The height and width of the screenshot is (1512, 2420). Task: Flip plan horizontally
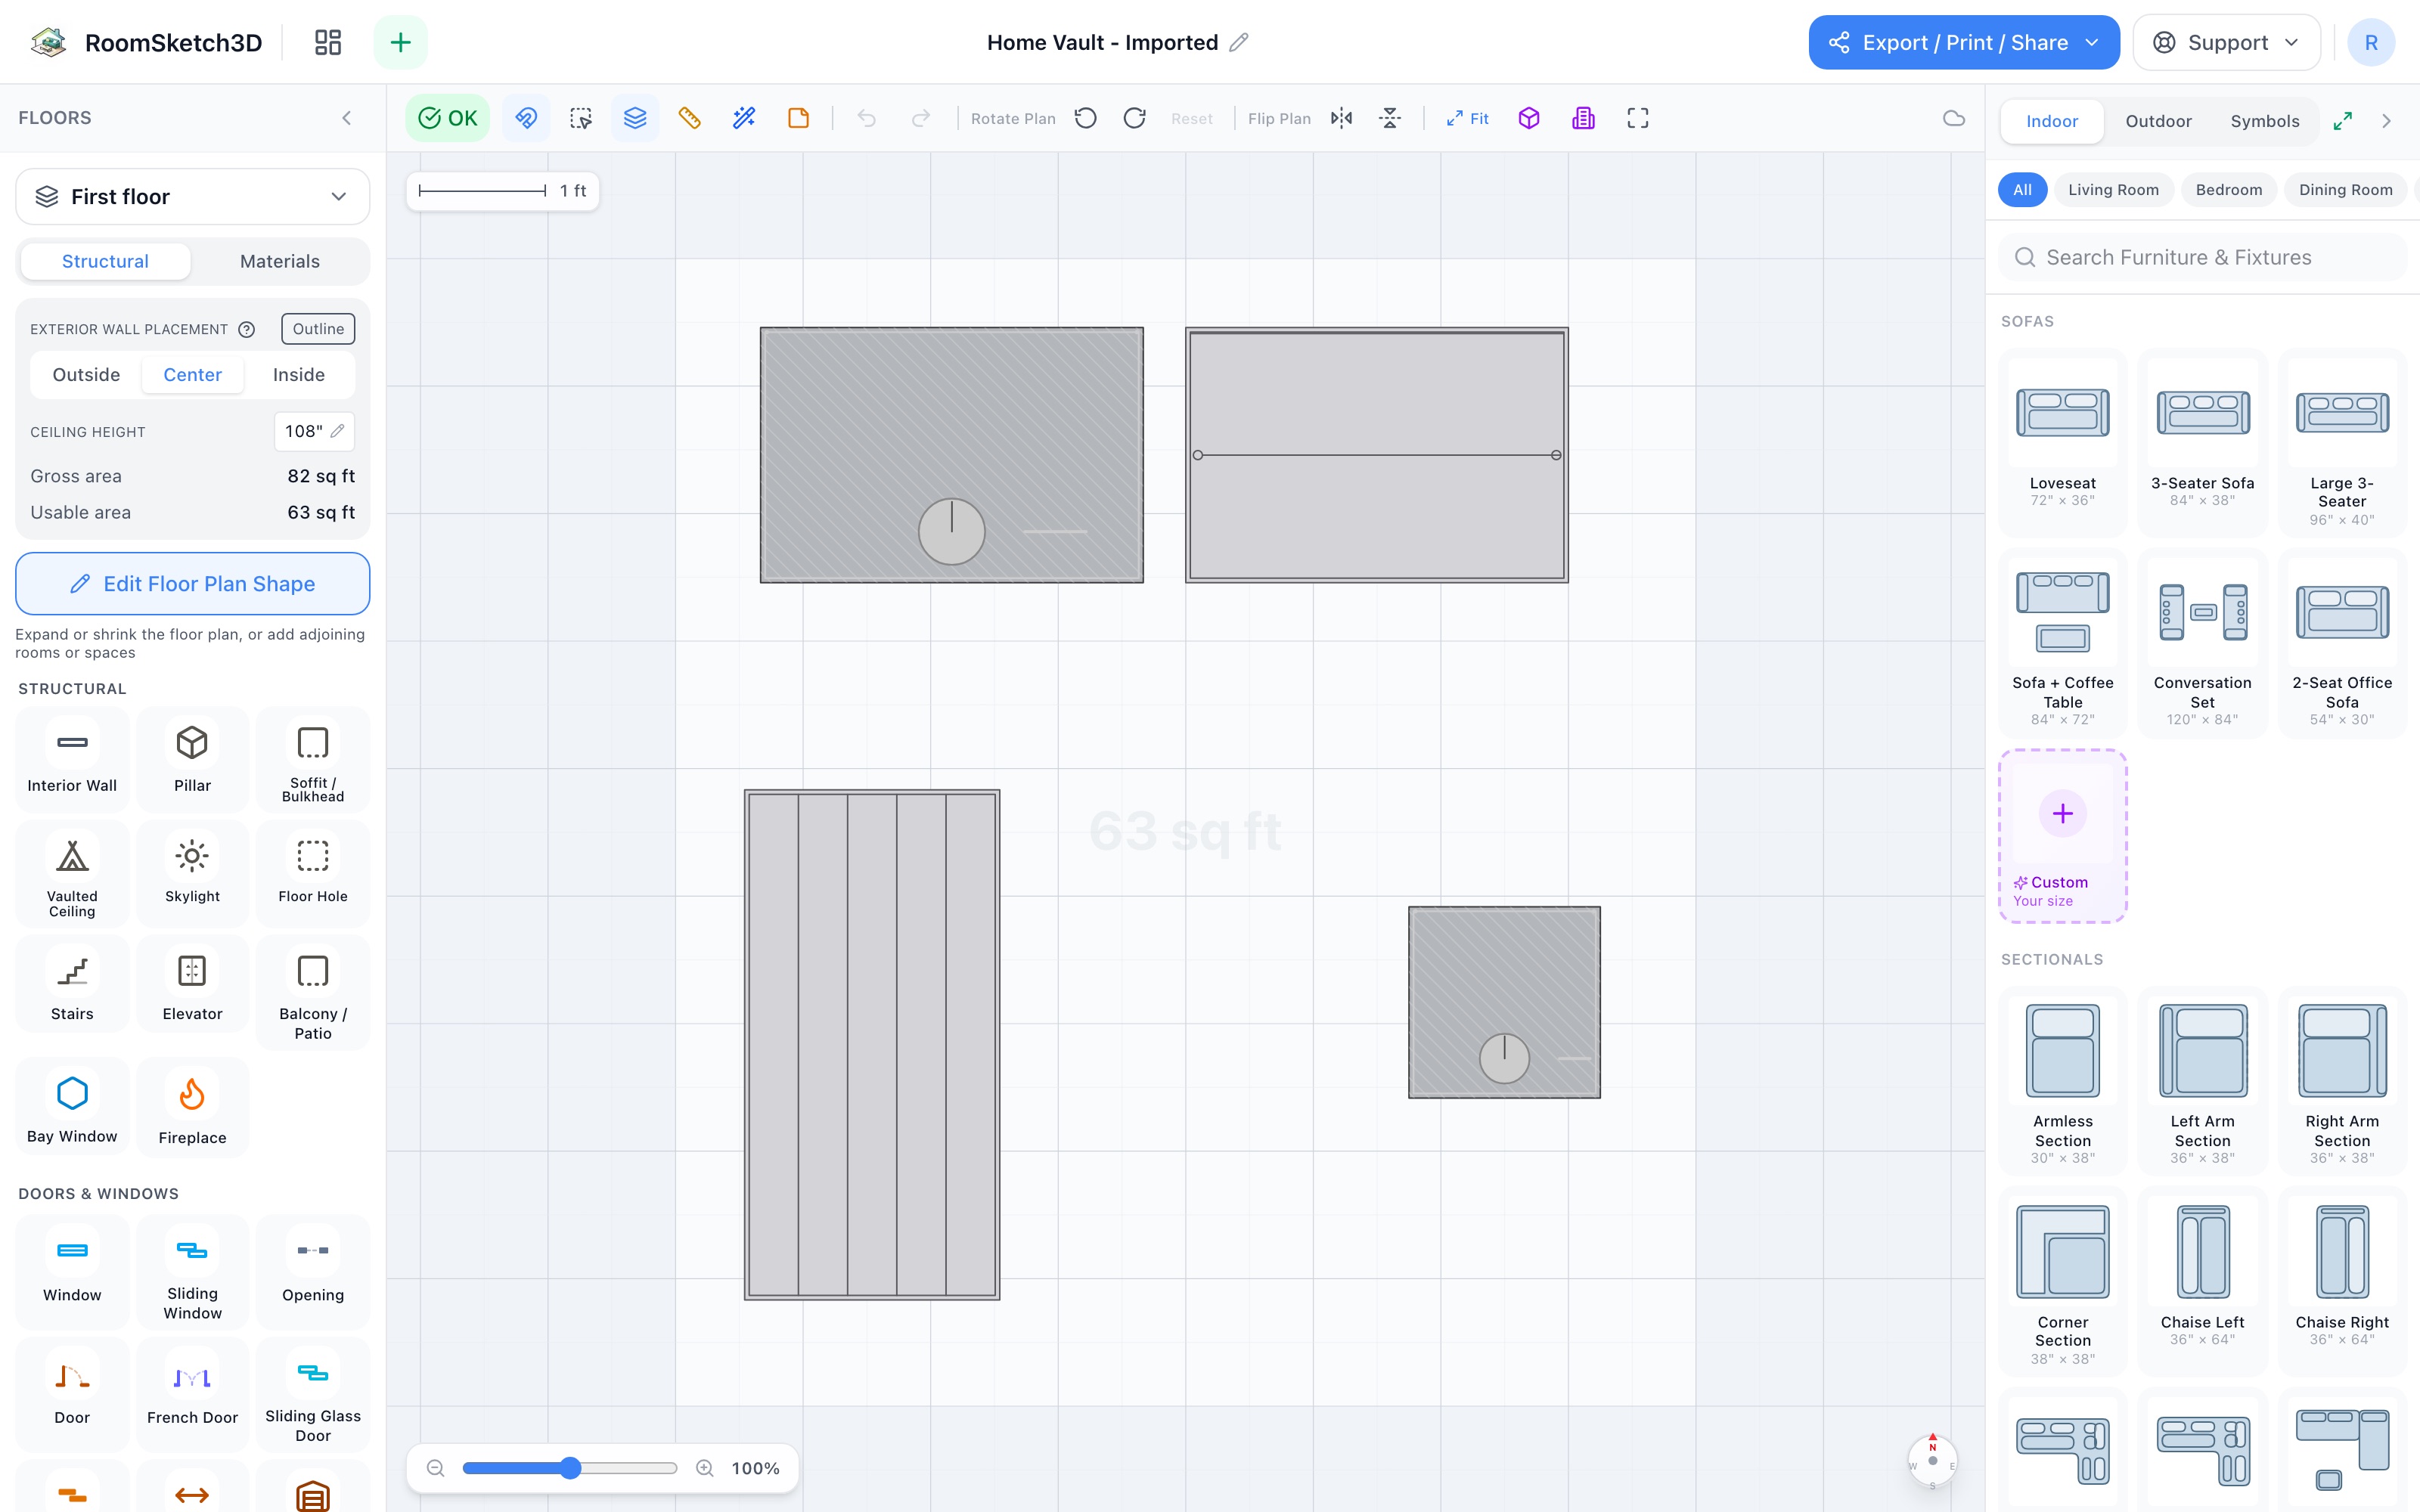tap(1342, 118)
